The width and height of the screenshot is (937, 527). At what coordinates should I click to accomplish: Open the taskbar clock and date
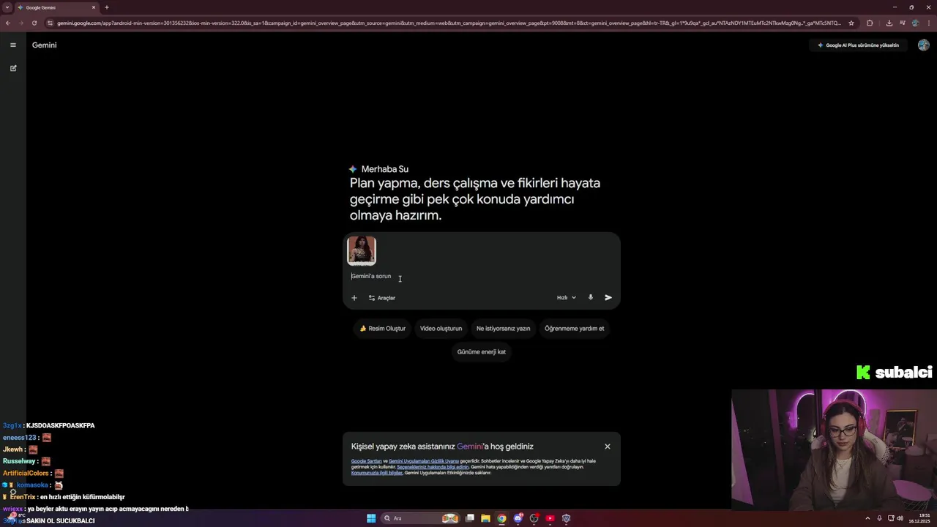(x=919, y=518)
